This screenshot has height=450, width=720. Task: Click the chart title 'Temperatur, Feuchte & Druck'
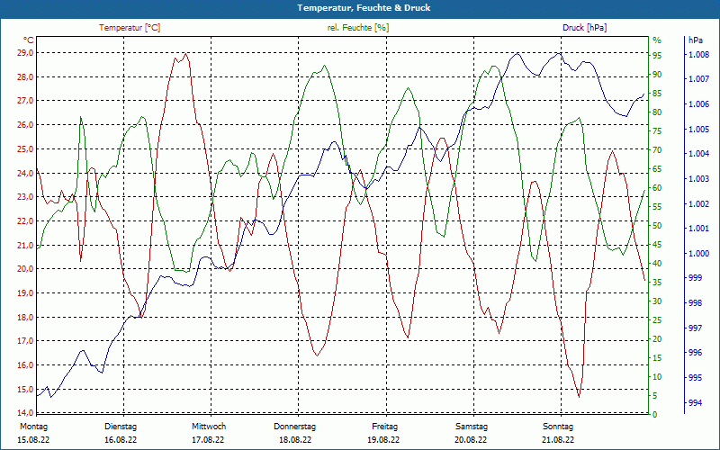point(364,8)
